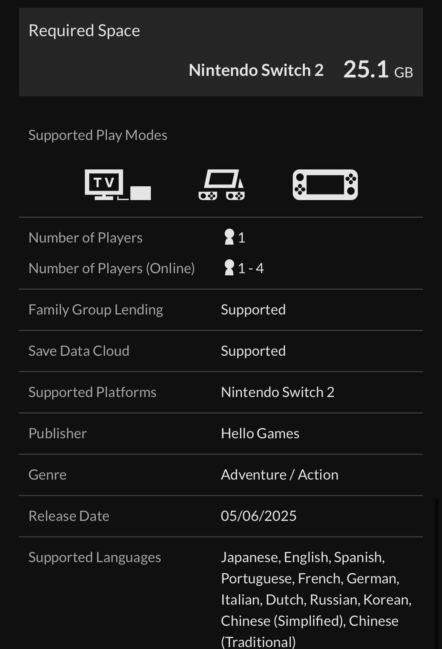
Task: Select the 25.1 GB required space value
Action: (x=378, y=70)
